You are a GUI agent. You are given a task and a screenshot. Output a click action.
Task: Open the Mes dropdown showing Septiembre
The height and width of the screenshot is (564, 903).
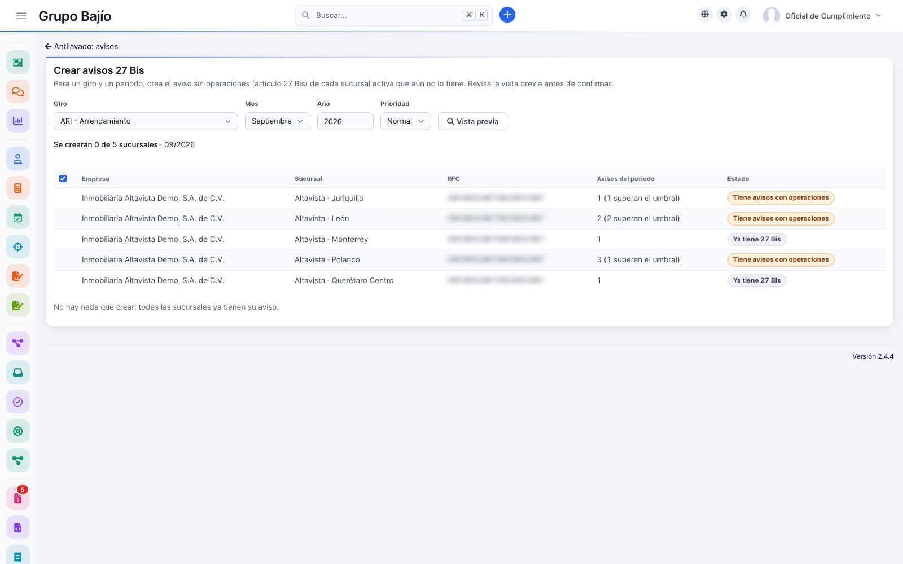point(278,121)
